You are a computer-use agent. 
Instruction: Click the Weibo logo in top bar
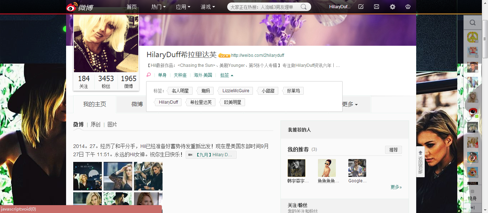pos(79,7)
